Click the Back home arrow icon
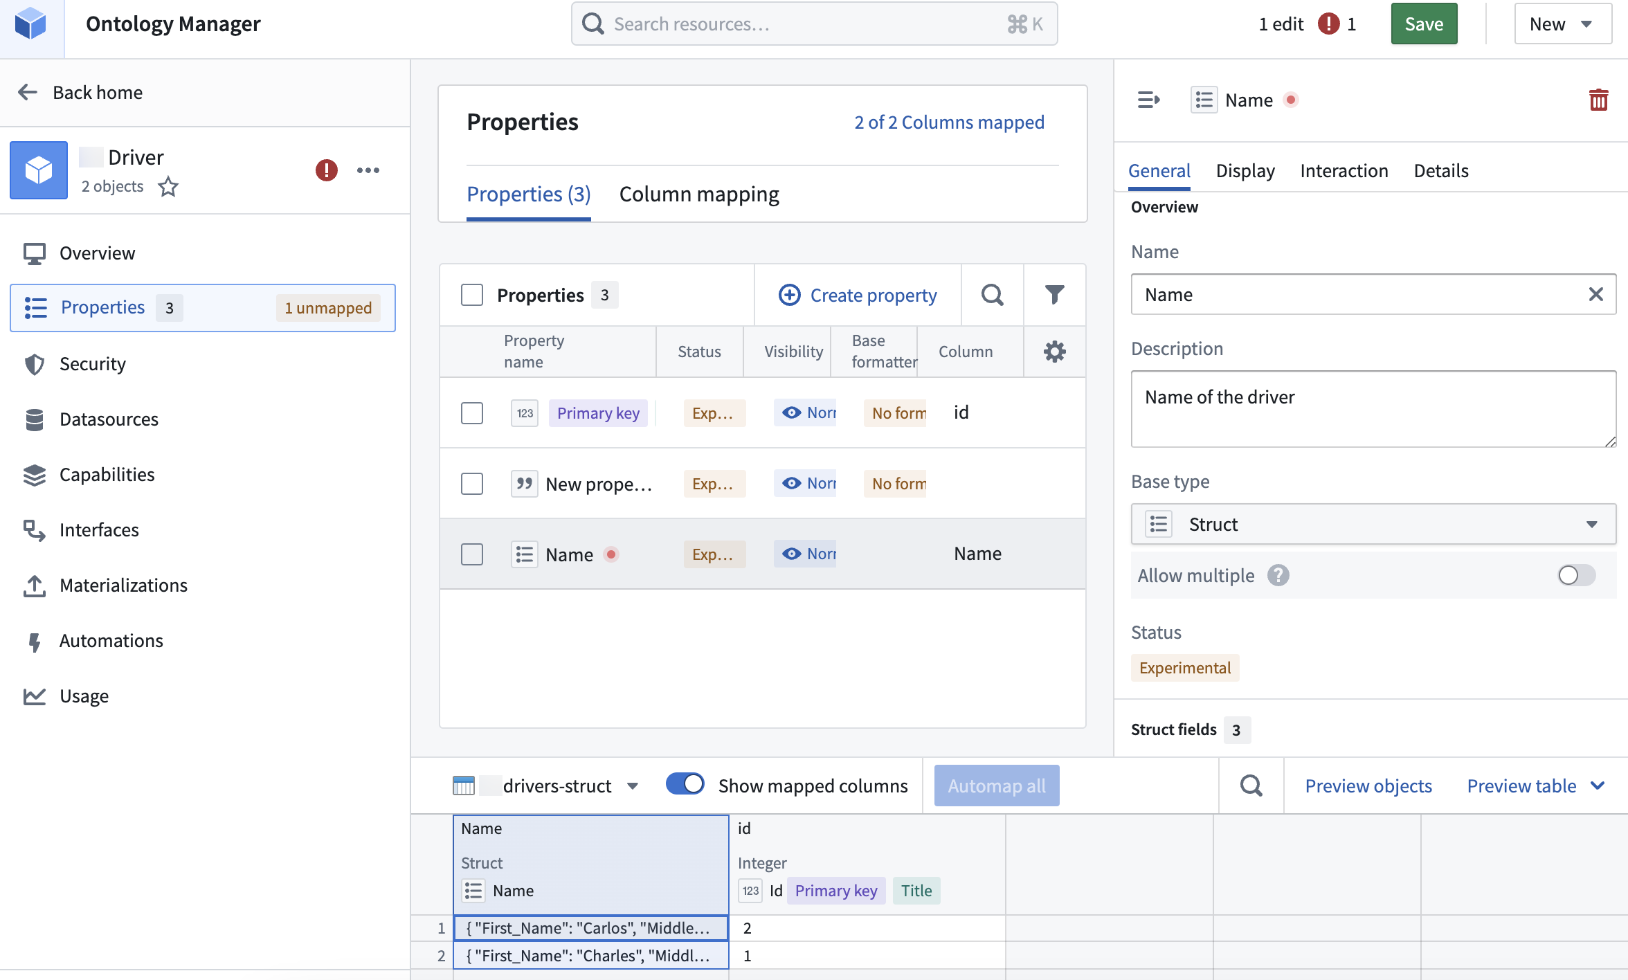Viewport: 1628px width, 980px height. coord(27,92)
